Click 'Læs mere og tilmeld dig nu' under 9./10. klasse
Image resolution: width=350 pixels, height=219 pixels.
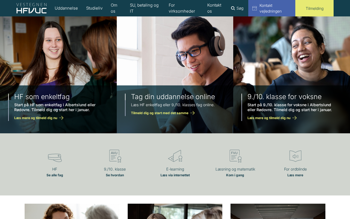269,118
